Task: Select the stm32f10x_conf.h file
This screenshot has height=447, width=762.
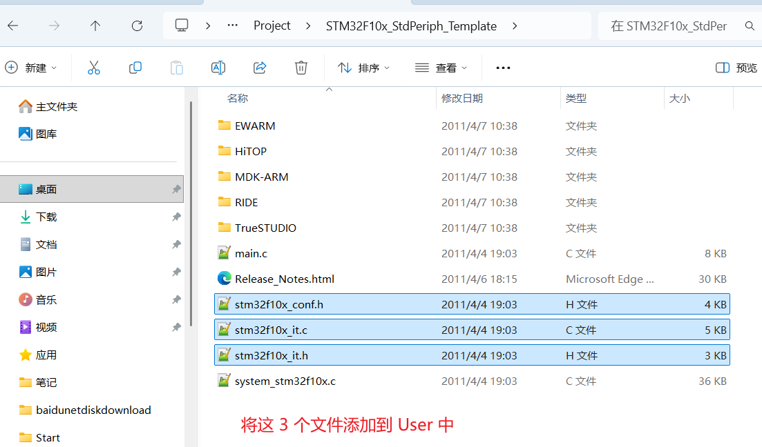Action: (x=472, y=304)
